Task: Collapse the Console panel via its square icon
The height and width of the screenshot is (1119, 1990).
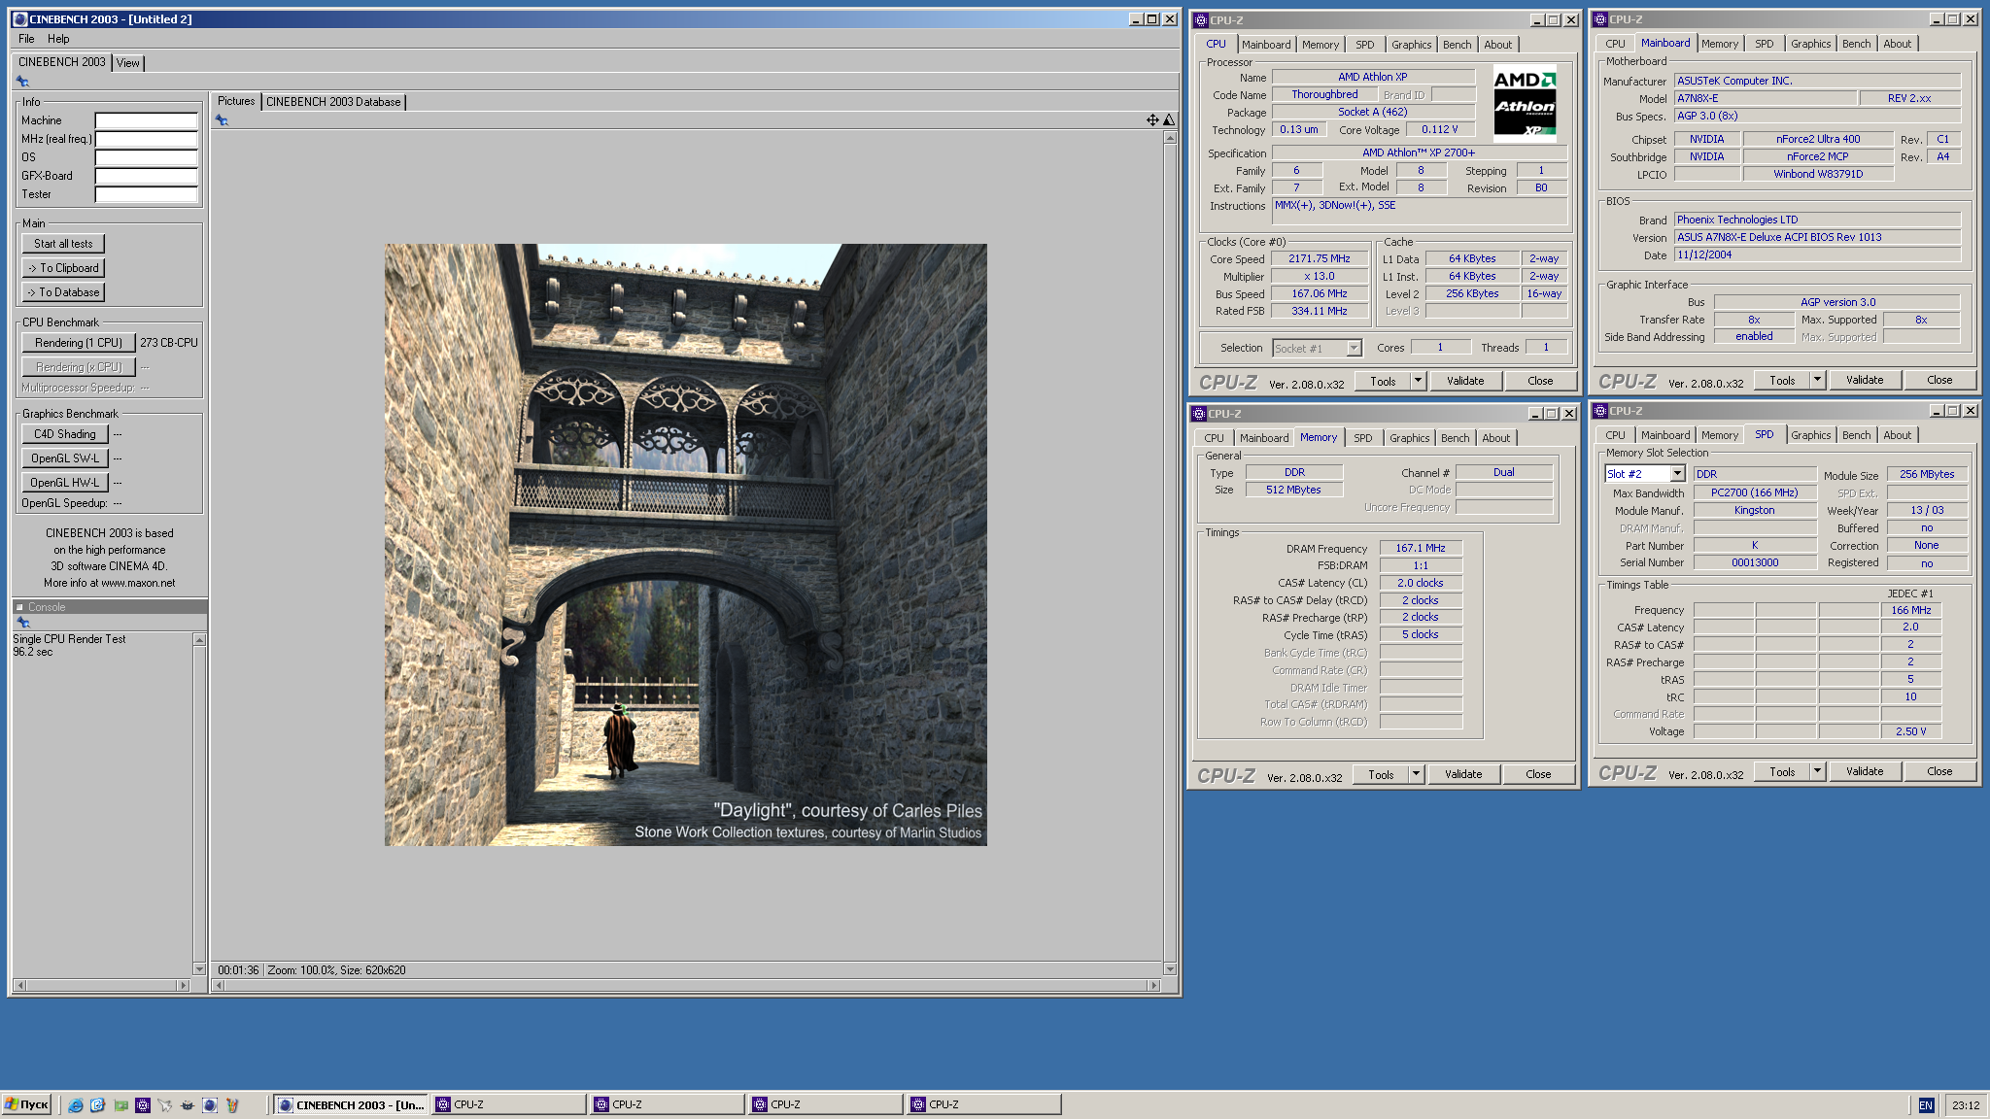Action: [x=19, y=607]
